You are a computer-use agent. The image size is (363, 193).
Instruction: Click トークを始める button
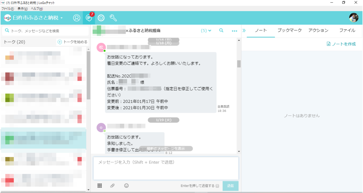click(x=72, y=42)
